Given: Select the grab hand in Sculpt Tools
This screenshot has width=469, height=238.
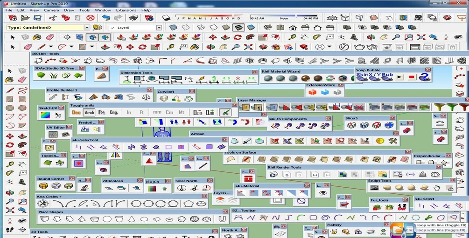Looking at the screenshot, I should pyautogui.click(x=437, y=188).
